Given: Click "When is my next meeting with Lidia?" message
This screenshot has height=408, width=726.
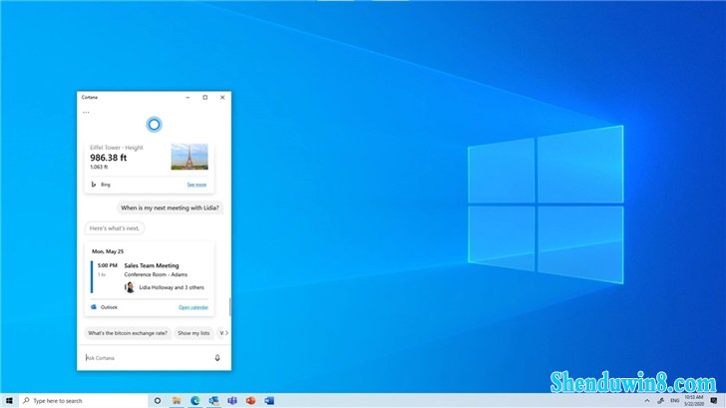Looking at the screenshot, I should [170, 207].
